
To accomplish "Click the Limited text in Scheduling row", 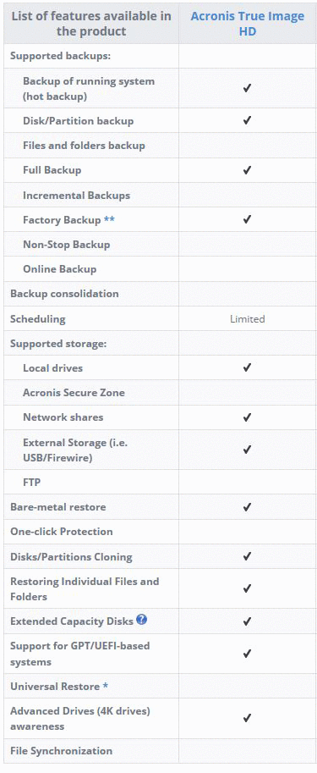I will coord(247,319).
